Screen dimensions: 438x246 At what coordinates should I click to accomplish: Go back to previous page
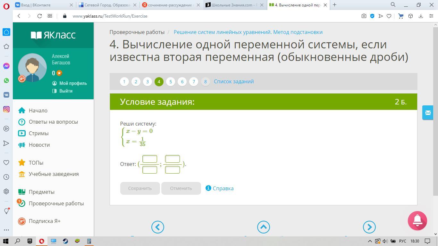19,16
